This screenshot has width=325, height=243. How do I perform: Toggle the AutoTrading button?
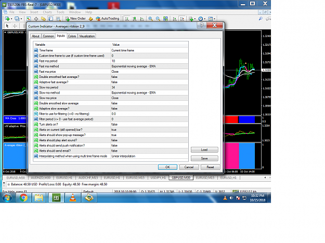108,19
